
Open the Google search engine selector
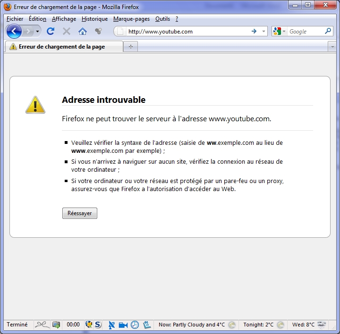[x=279, y=32]
